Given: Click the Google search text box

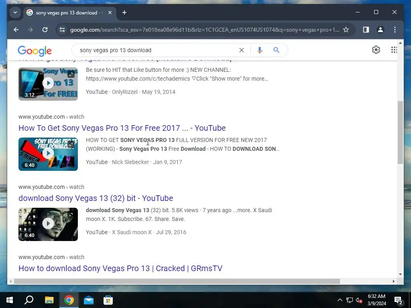Looking at the screenshot, I should click(157, 50).
